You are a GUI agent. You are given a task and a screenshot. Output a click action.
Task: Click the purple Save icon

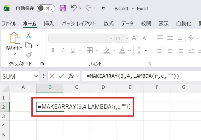coord(63,8)
